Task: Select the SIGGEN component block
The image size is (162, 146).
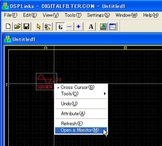Action: pos(46,81)
